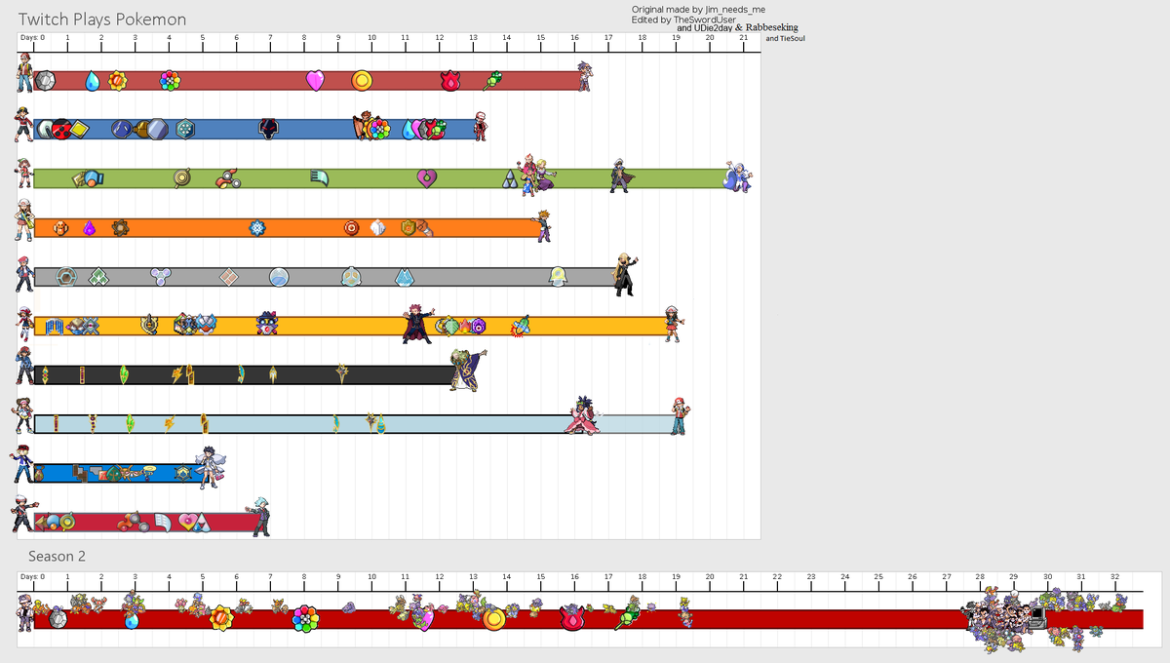Select the "Edited by TheSwordUser" credit line

683,19
